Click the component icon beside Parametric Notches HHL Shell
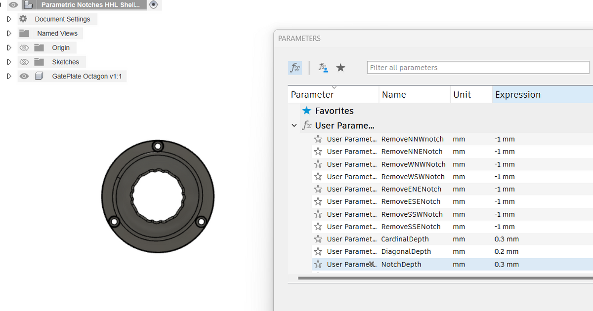 [28, 4]
